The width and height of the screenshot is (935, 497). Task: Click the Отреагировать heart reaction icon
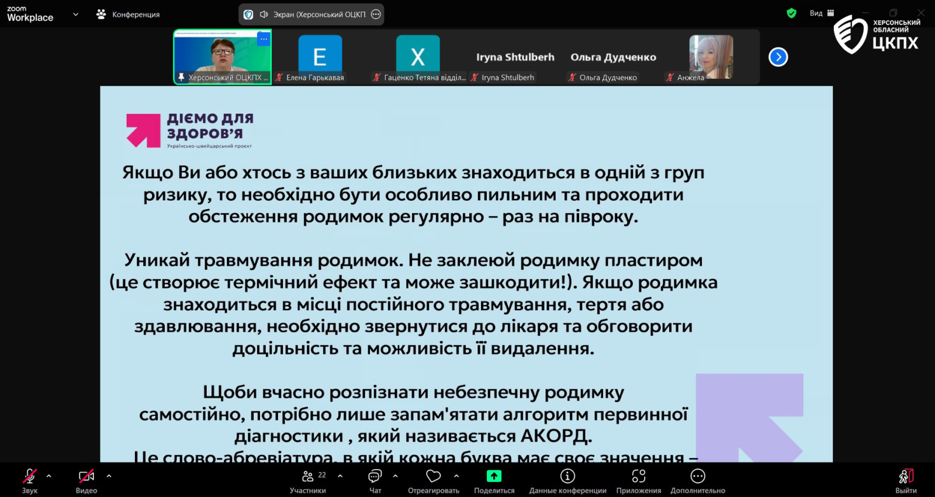pos(433,477)
